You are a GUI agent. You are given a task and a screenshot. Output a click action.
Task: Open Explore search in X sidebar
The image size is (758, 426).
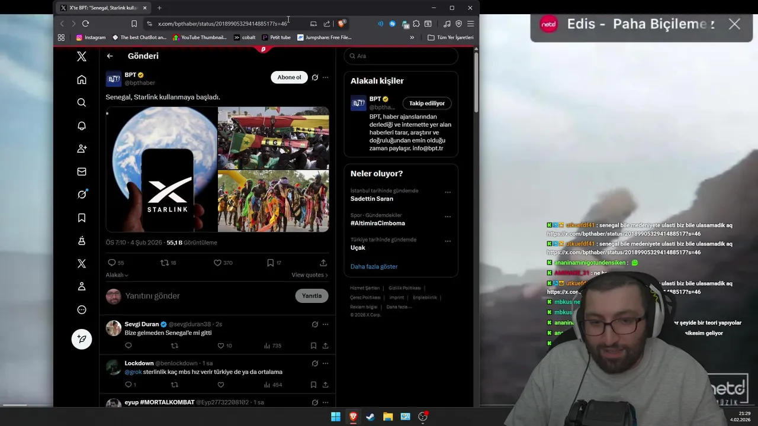tap(82, 102)
